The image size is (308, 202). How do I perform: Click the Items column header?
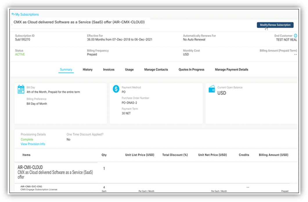[x=26, y=155]
